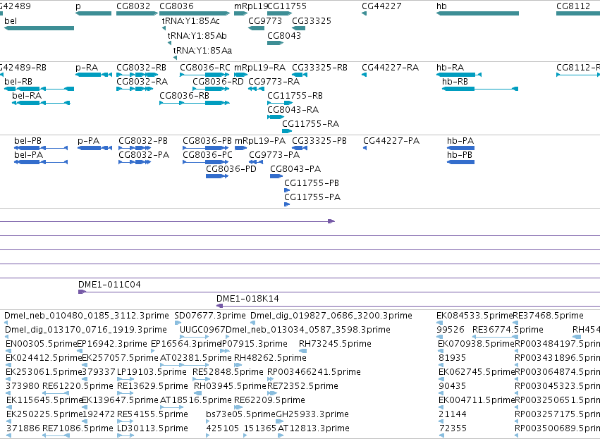Click protein 'hb-PA'
This screenshot has width=600, height=439.
tap(460, 141)
